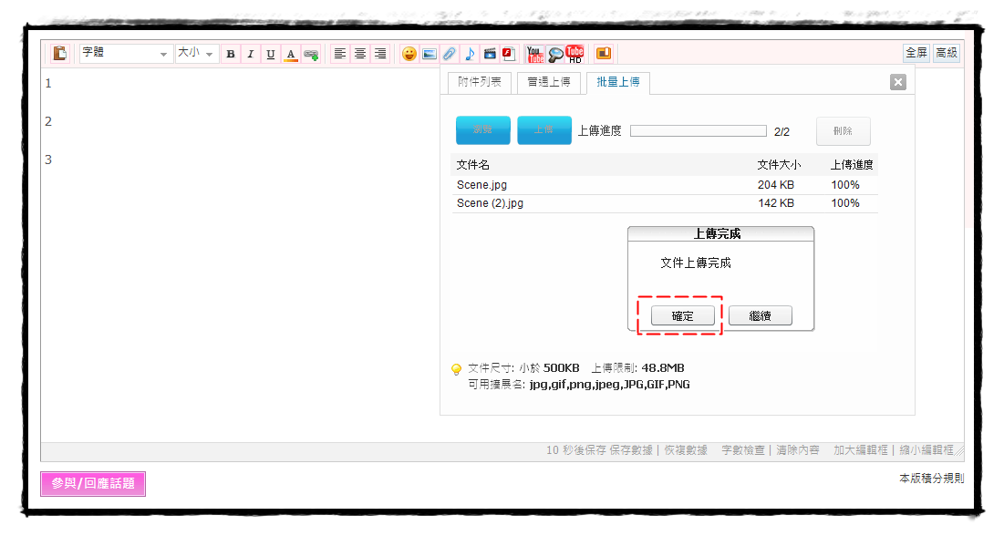The height and width of the screenshot is (536, 1004).
Task: Click the YouTube HD icon
Action: pos(574,54)
